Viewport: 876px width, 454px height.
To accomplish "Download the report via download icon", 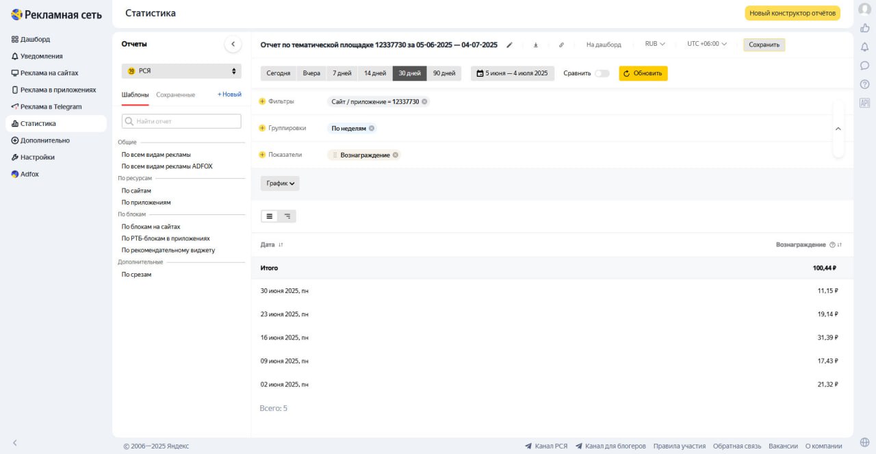I will pos(536,45).
